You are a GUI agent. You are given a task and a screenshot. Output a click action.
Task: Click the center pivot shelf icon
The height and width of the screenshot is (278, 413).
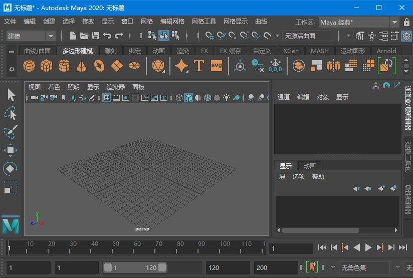pos(240,66)
